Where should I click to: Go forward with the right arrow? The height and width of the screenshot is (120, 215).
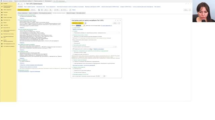(x=21, y=4)
